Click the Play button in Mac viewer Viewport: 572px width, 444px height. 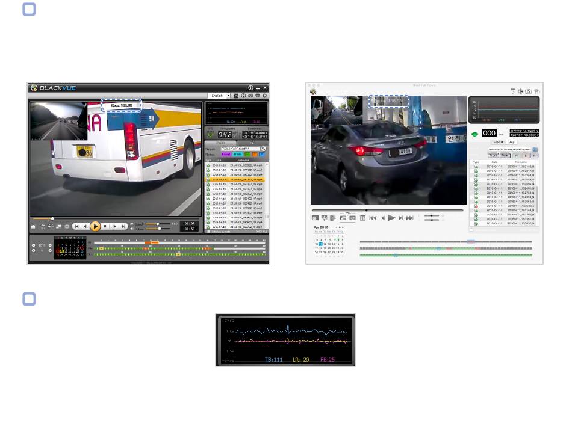[x=391, y=218]
